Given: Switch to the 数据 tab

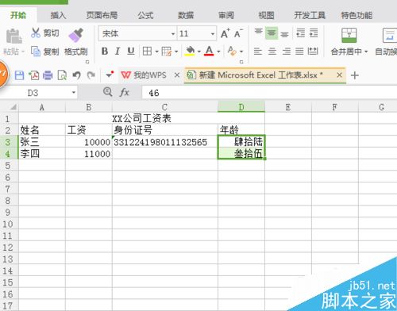Looking at the screenshot, I should coord(186,15).
